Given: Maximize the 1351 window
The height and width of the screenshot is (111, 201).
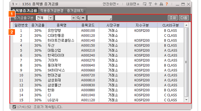Looking at the screenshot, I should click(x=183, y=4).
